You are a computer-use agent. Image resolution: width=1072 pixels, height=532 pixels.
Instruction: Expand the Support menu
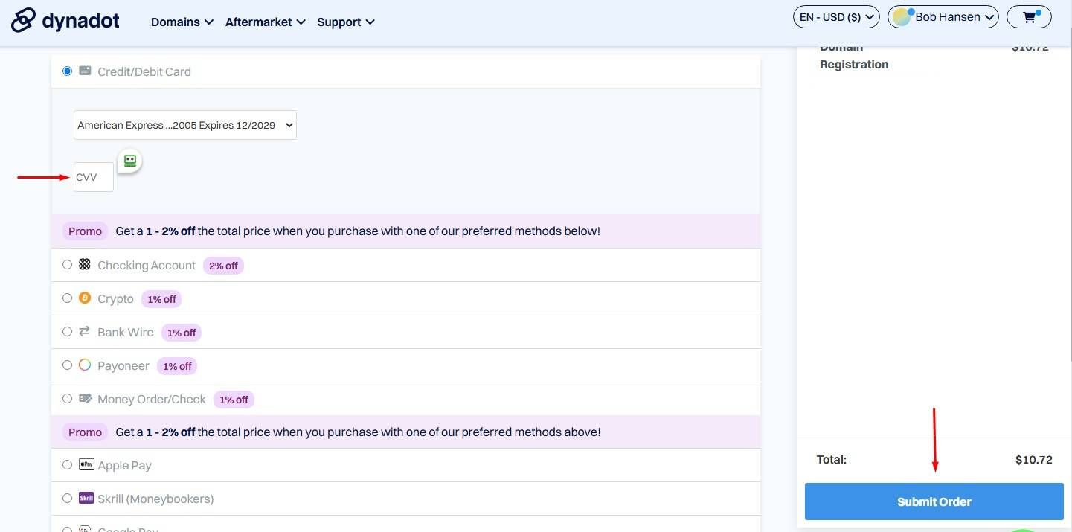pos(346,22)
